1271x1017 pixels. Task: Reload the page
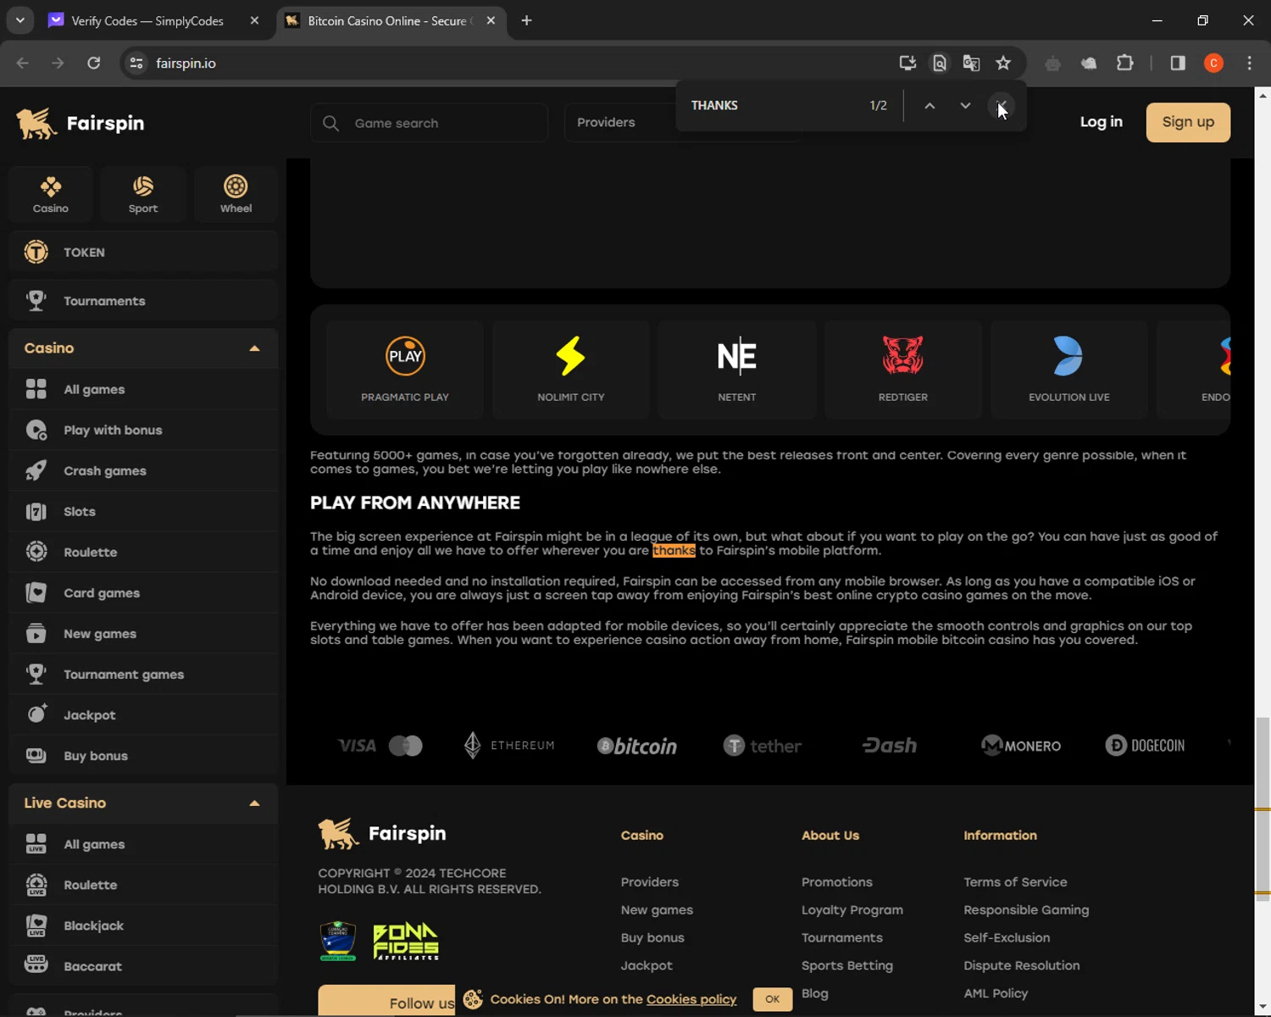[93, 63]
